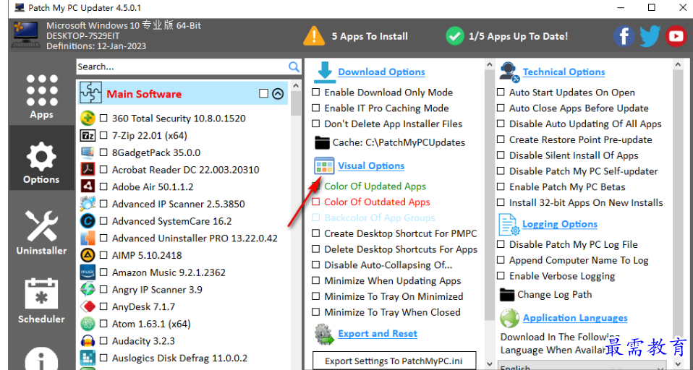Open the Facebook icon link
Image resolution: width=693 pixels, height=370 pixels.
point(624,36)
